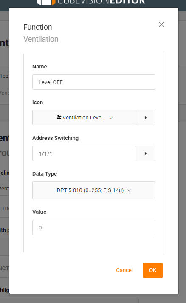Image resolution: width=186 pixels, height=303 pixels.
Task: Click the chevron in Data Type dropdown
Action: click(x=129, y=190)
